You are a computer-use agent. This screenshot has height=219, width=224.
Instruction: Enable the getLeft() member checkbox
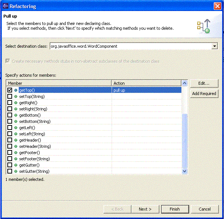coord(10,128)
